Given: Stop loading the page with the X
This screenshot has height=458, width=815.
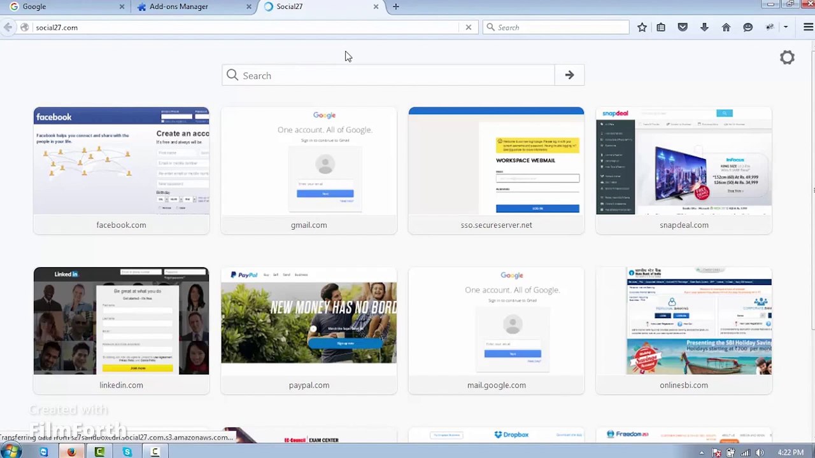Looking at the screenshot, I should (469, 27).
